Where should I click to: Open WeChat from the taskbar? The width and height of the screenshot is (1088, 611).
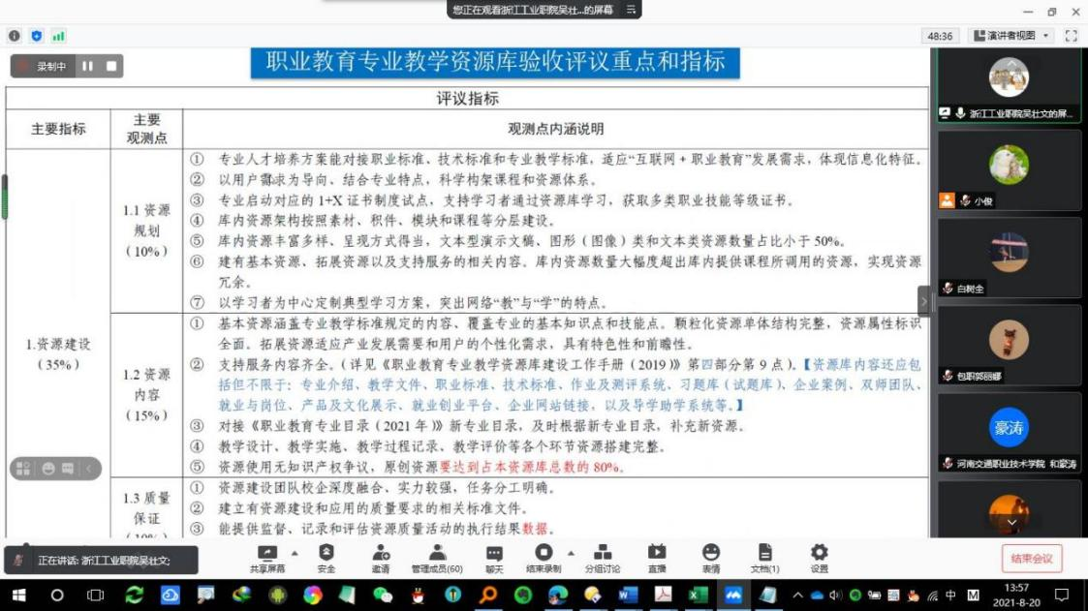coord(383,596)
